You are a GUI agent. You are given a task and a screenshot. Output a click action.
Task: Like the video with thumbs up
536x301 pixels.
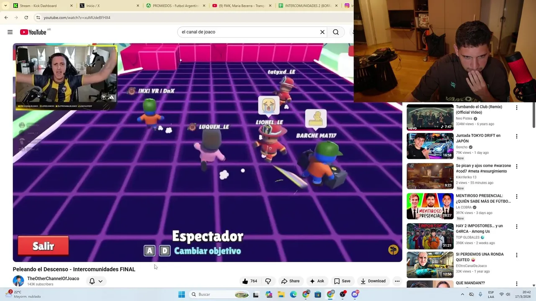pyautogui.click(x=250, y=281)
